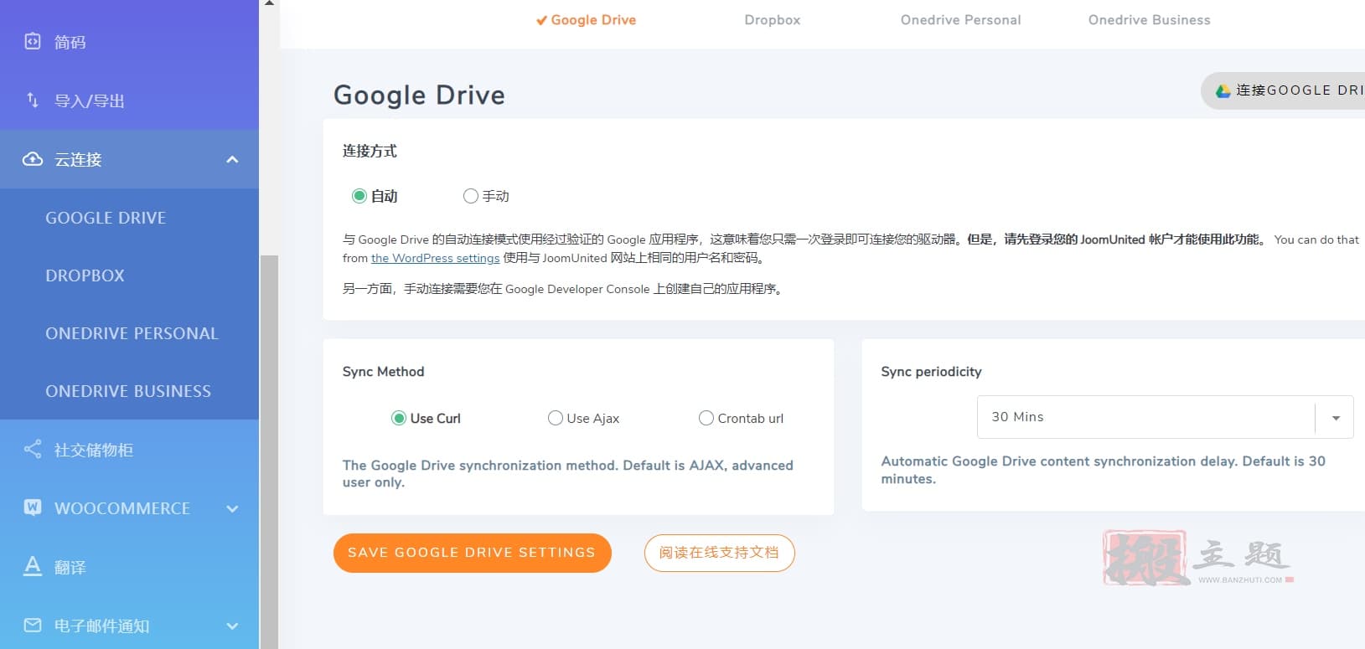The width and height of the screenshot is (1365, 649).
Task: Switch to the Dropbox tab
Action: pos(773,20)
